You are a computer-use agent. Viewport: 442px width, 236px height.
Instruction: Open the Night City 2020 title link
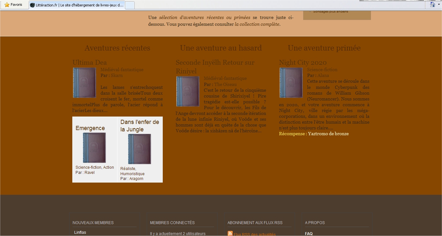click(303, 62)
